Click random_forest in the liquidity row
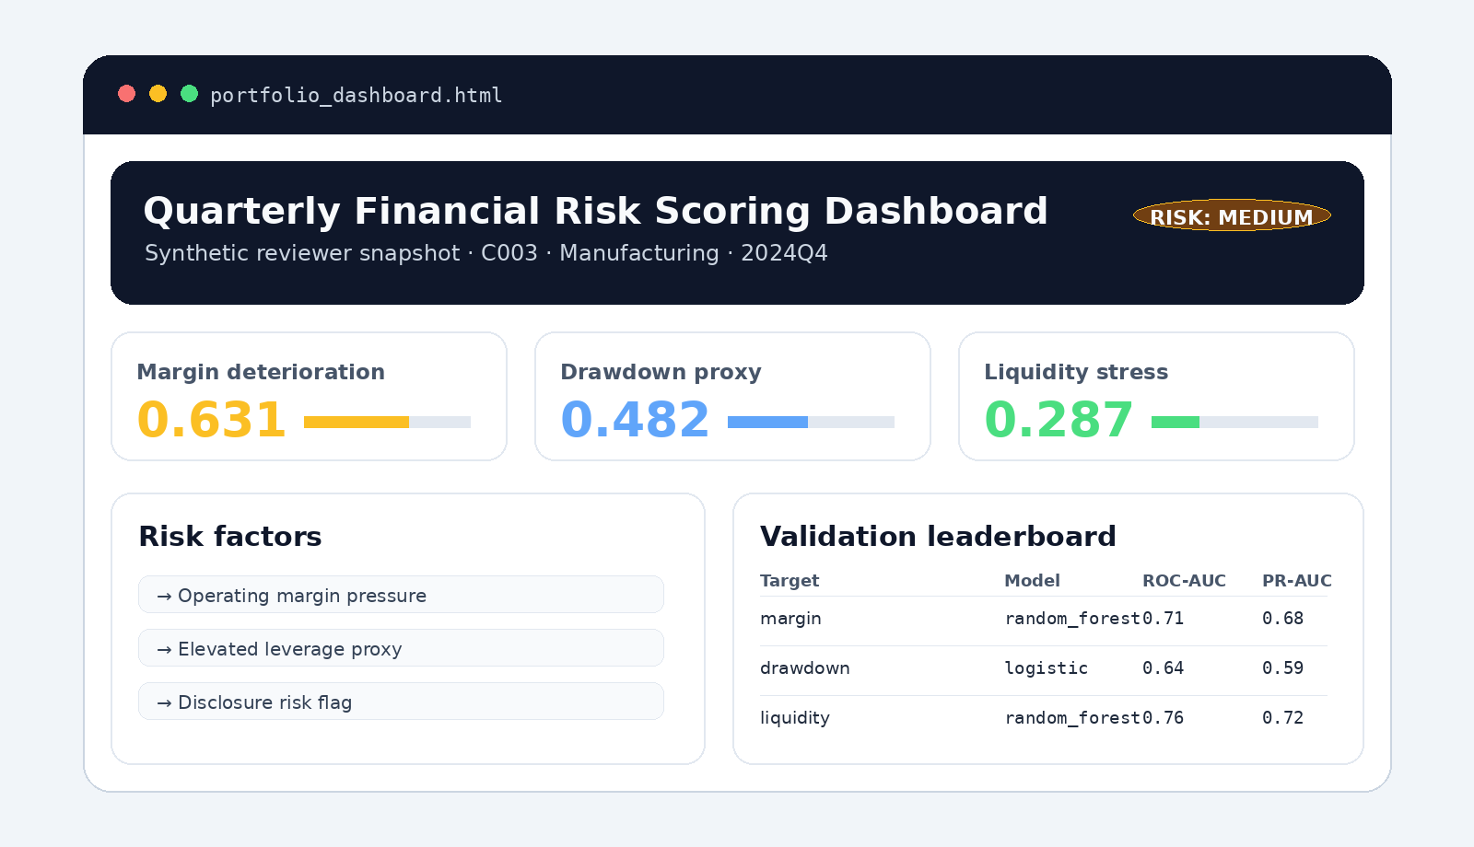 (1072, 718)
